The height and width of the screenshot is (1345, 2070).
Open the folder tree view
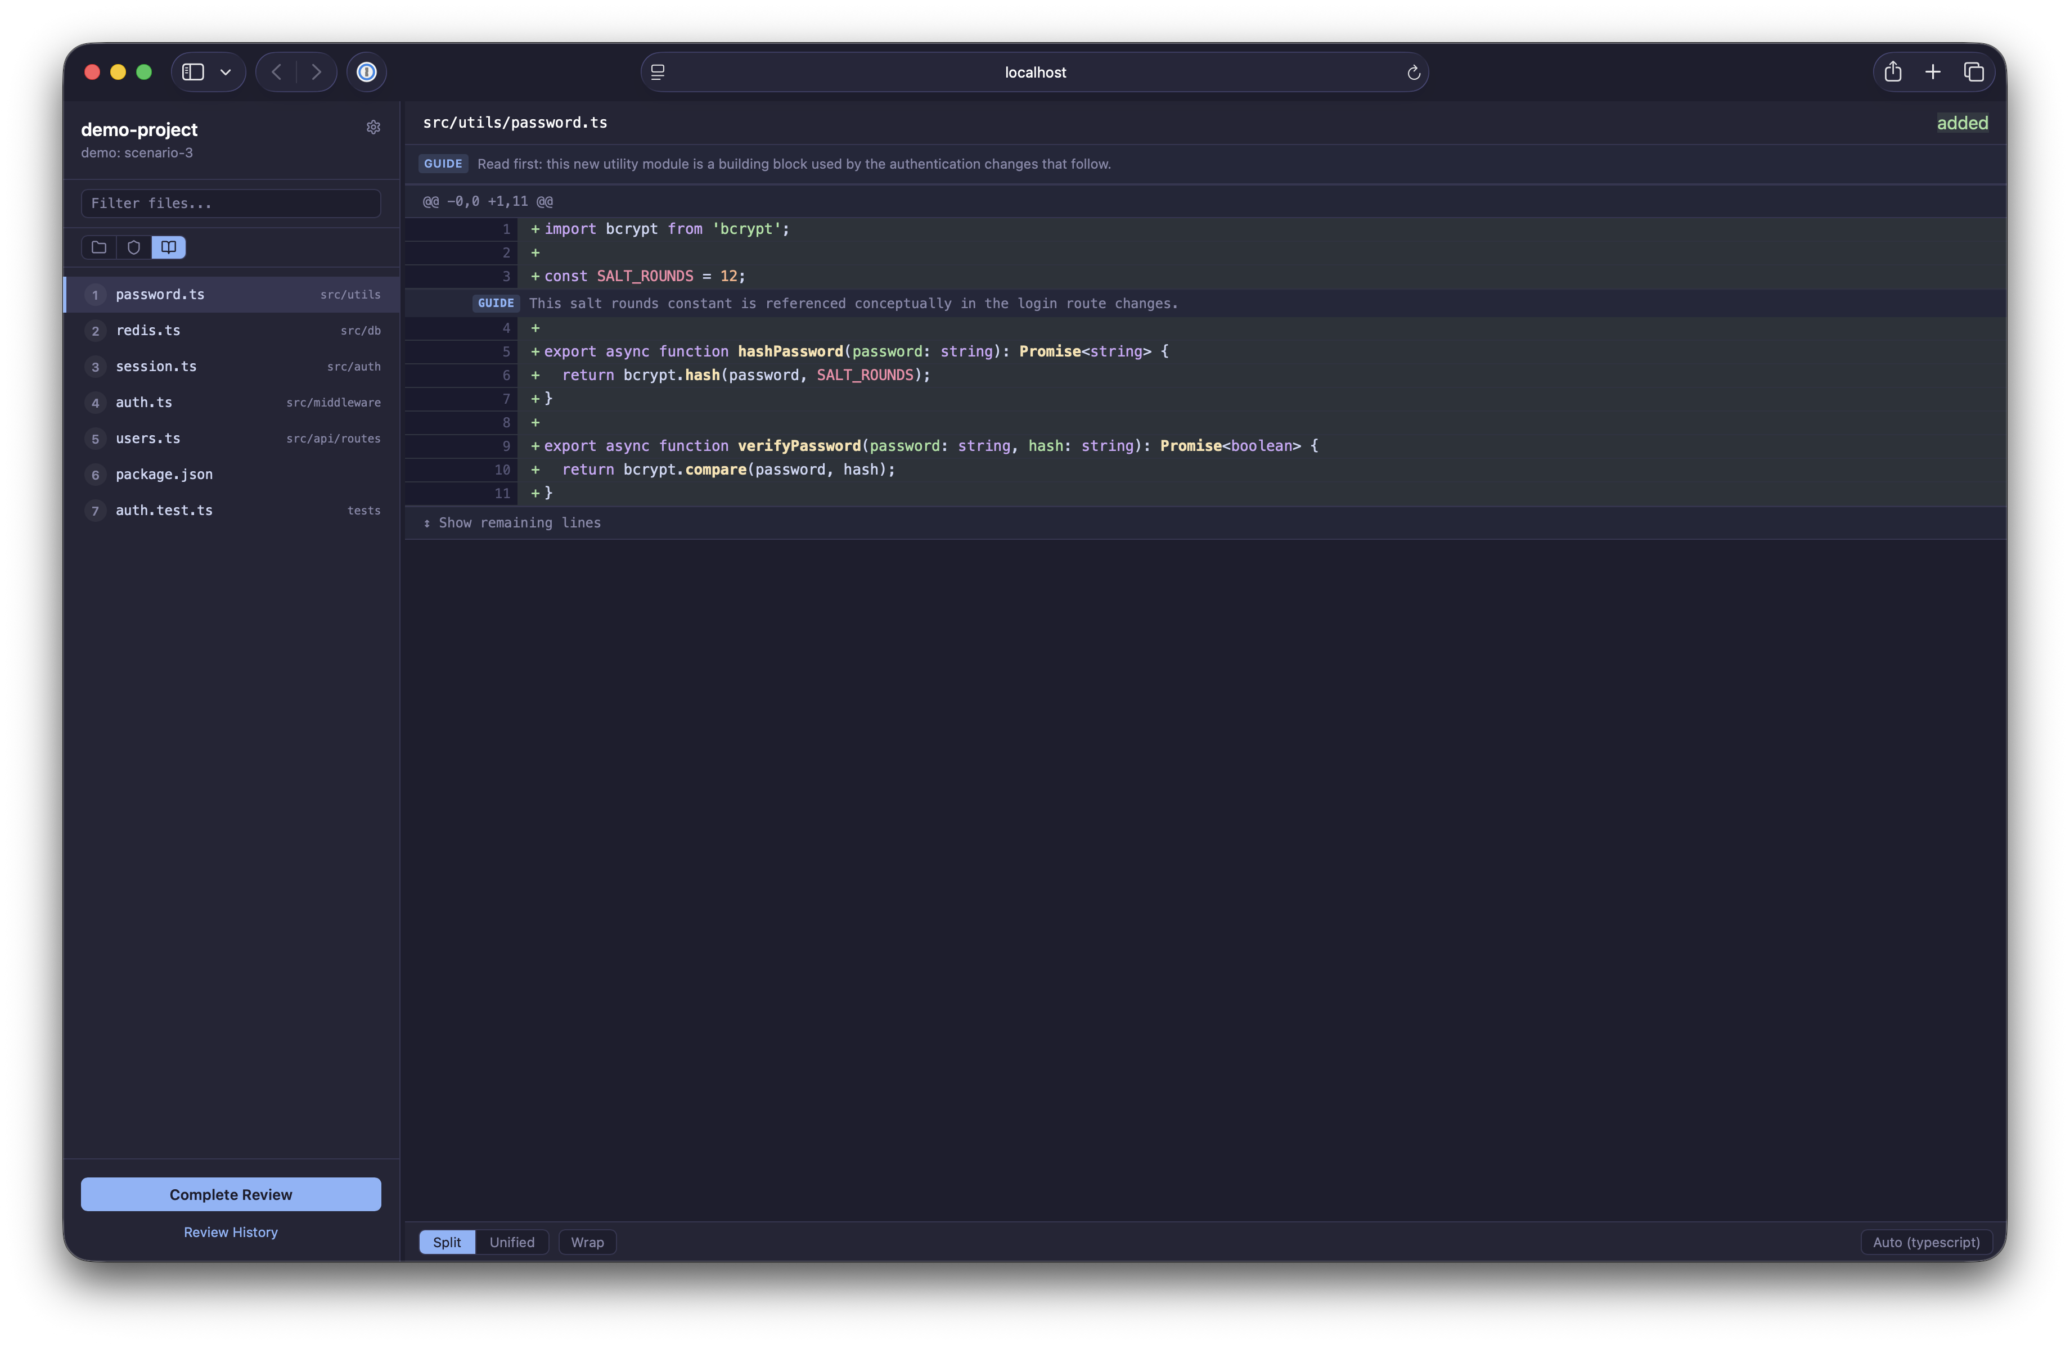click(x=98, y=247)
